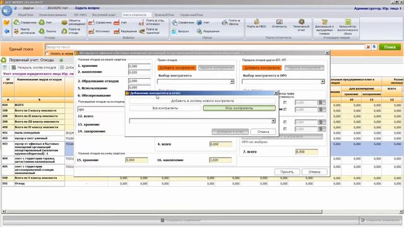The height and width of the screenshot is (227, 404).
Task: Click Добавить контрагента under Прием отходов
Action: pos(177,68)
